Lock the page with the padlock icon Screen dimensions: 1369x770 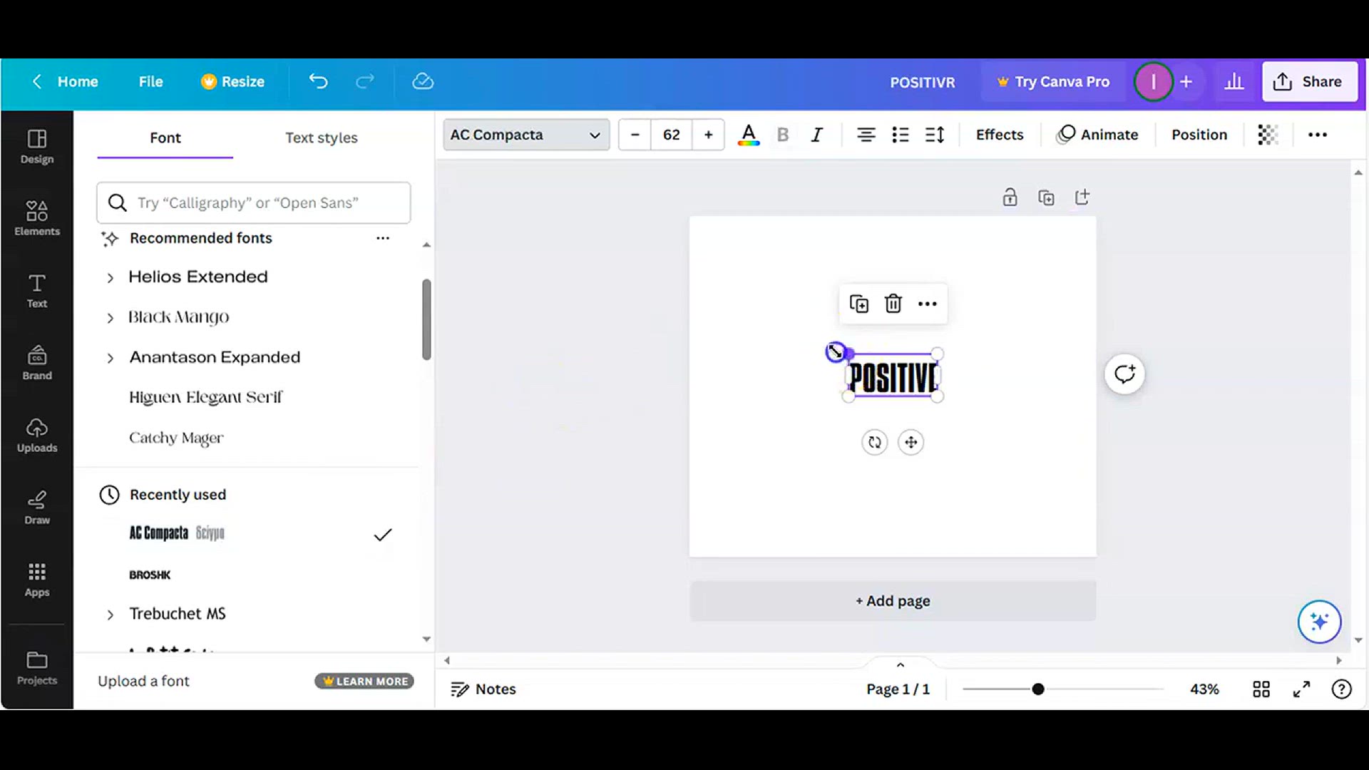pyautogui.click(x=1010, y=197)
